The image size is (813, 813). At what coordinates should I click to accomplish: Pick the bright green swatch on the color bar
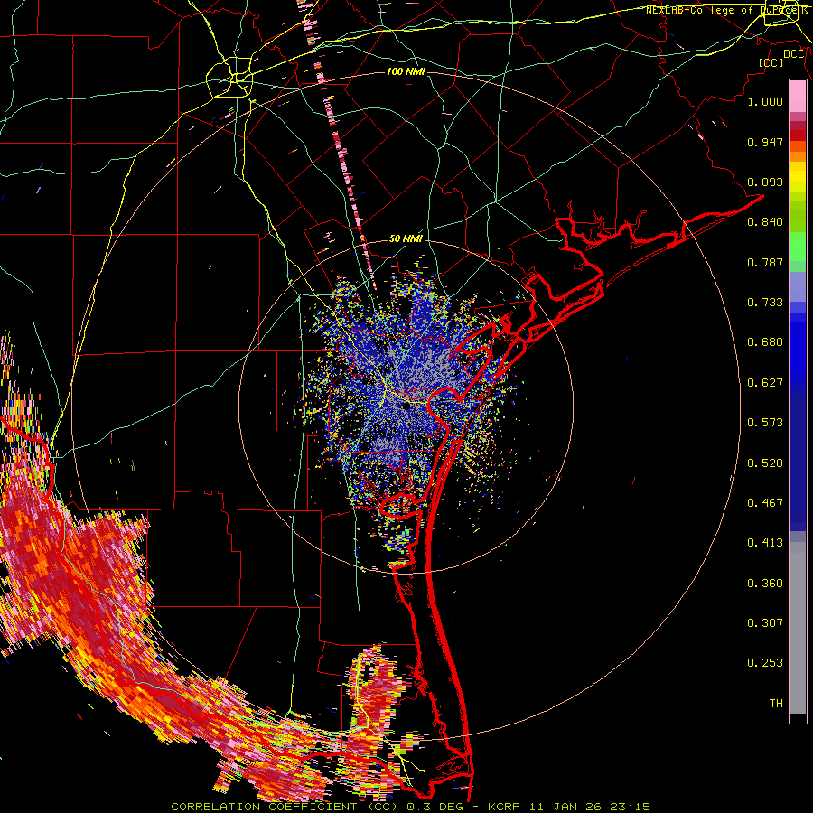tap(798, 247)
